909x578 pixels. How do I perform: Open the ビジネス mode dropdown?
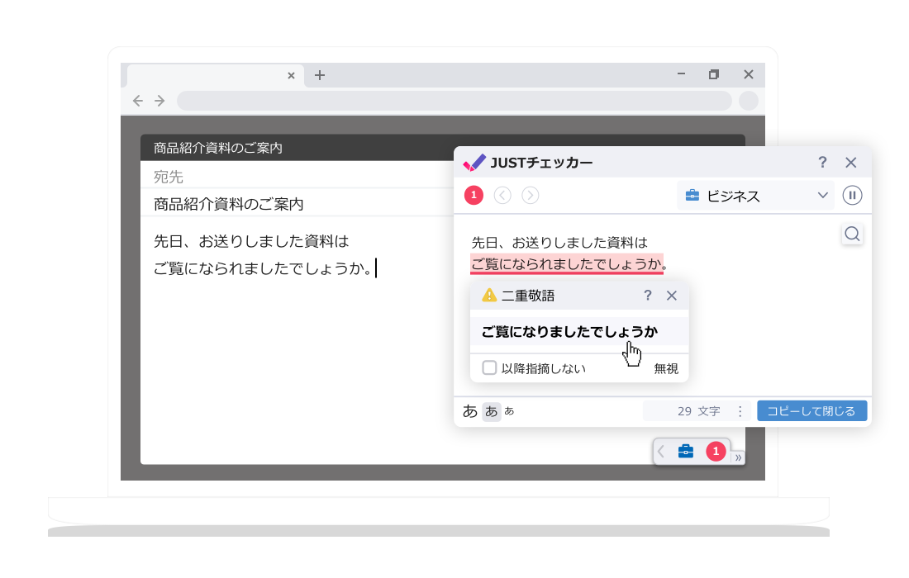tap(756, 196)
